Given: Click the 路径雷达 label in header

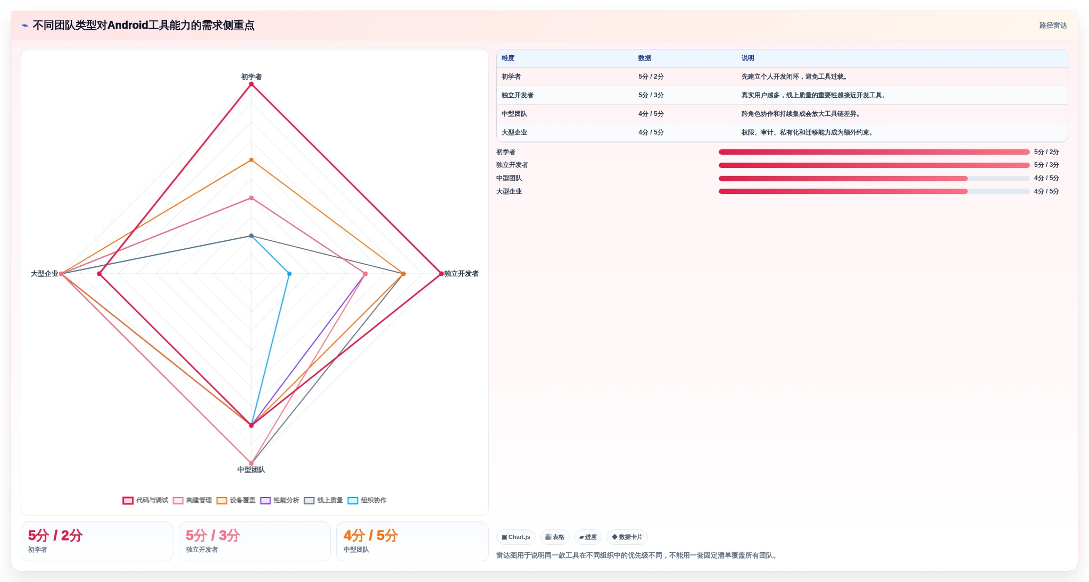Looking at the screenshot, I should point(1053,26).
